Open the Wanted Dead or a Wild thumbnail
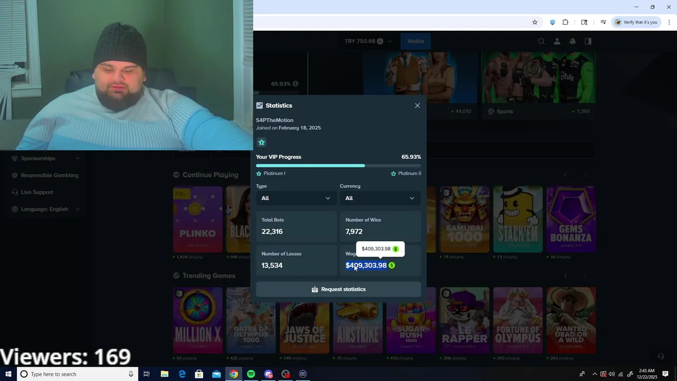Viewport: 677px width, 381px height. (x=571, y=320)
